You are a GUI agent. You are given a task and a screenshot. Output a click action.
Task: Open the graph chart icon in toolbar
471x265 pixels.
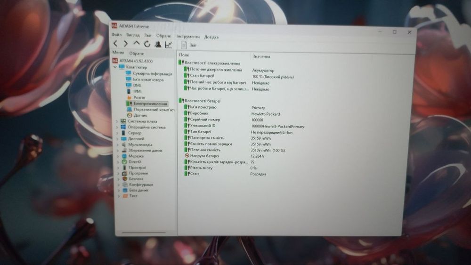coord(169,45)
